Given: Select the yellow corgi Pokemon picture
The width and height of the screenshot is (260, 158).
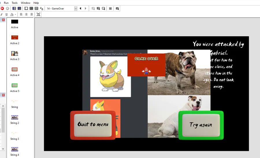Looking at the screenshot, I should pos(110,77).
